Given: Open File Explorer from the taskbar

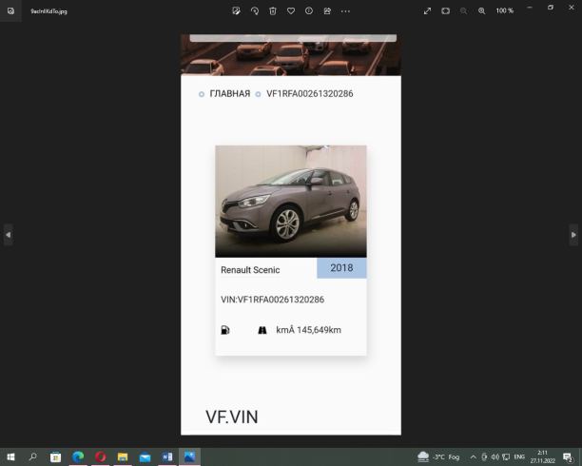Looking at the screenshot, I should tap(123, 456).
